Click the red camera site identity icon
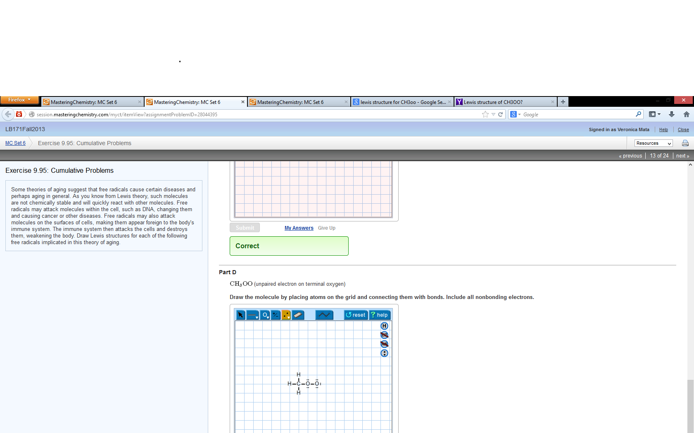This screenshot has height=433, width=694. 19,114
